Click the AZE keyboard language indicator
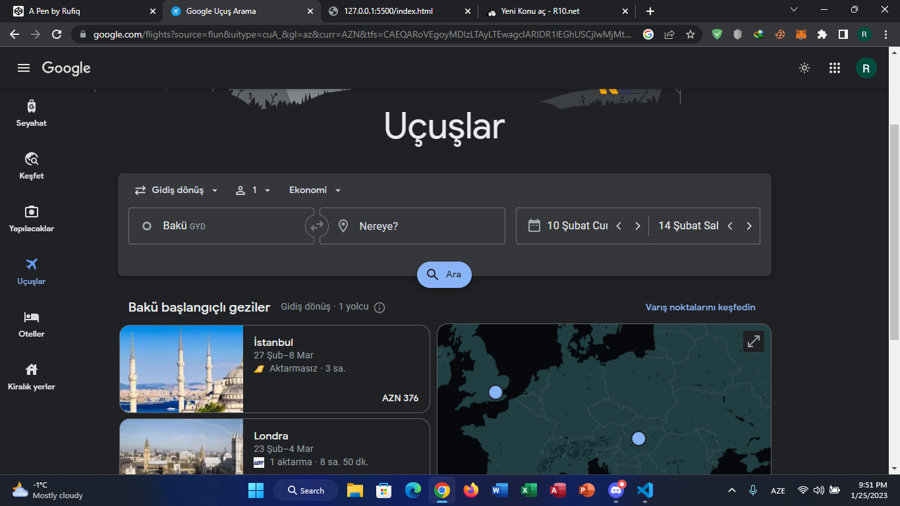Image resolution: width=900 pixels, height=506 pixels. pyautogui.click(x=778, y=490)
